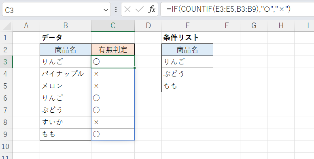
Task: Click the bold 条件リスト title cell
Action: pos(187,38)
